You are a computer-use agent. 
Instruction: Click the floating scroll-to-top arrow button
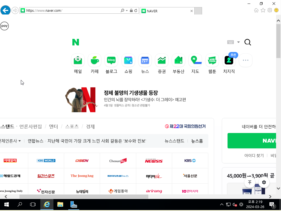tap(249, 182)
